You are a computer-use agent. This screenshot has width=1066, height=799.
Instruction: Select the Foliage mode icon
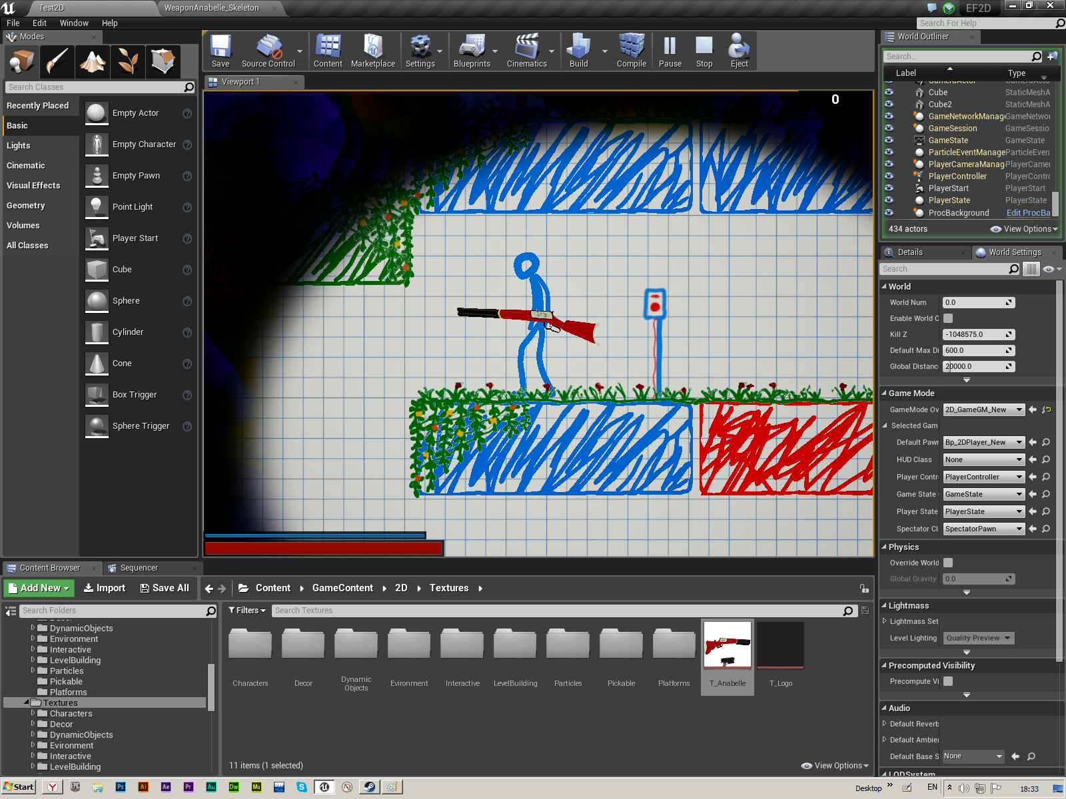click(x=128, y=61)
